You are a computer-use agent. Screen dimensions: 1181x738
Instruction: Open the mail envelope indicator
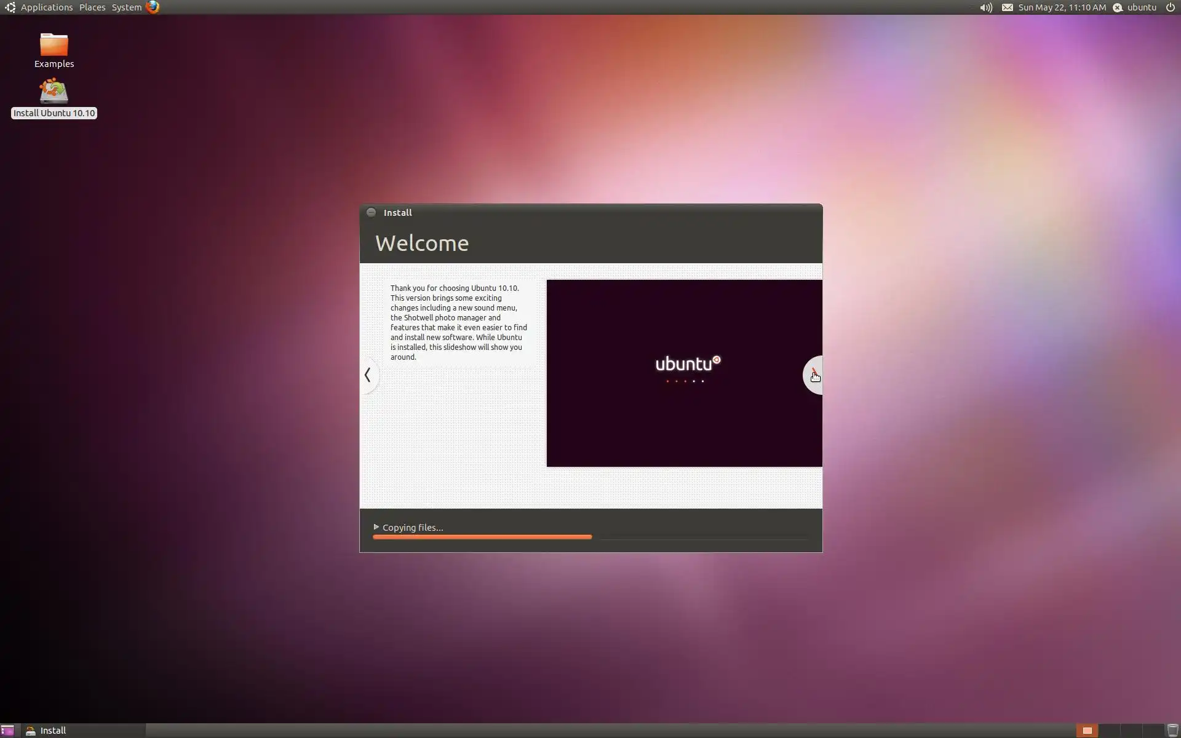point(1007,7)
